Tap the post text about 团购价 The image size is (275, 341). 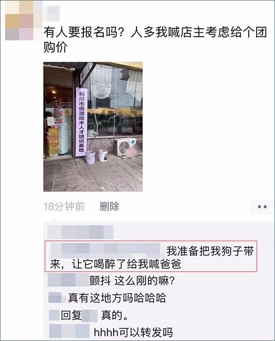(x=155, y=39)
